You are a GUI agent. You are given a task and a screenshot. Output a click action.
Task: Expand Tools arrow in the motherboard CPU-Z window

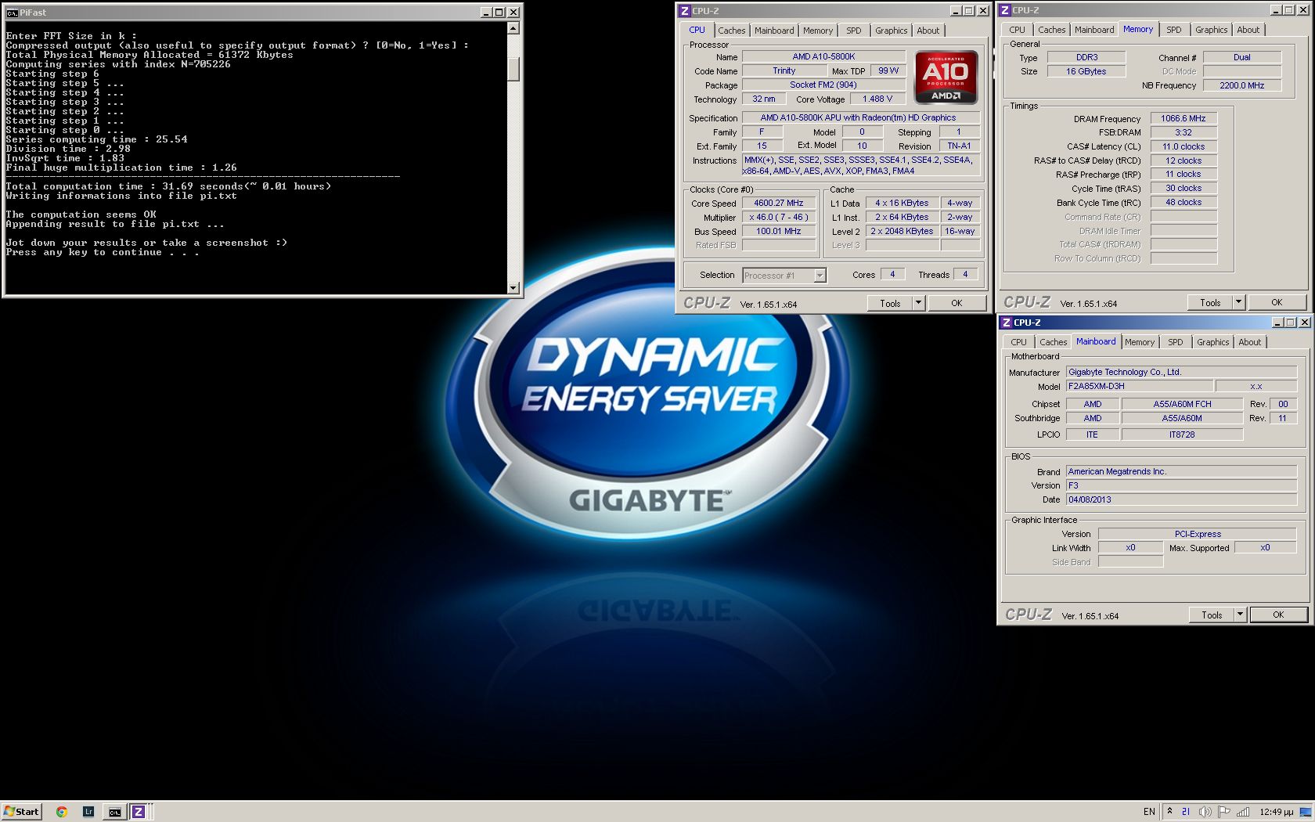coord(1241,615)
